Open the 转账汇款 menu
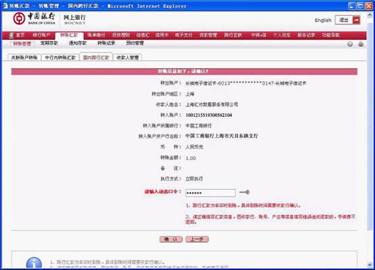The height and width of the screenshot is (270, 375). pyautogui.click(x=69, y=35)
